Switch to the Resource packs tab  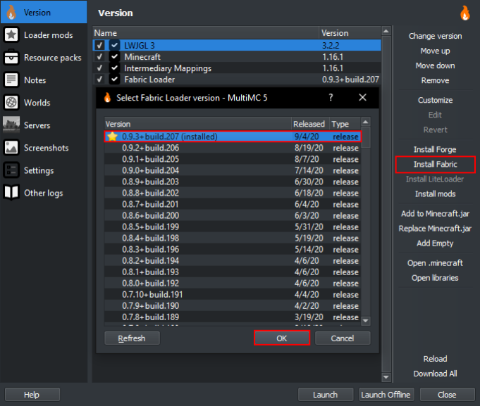(44, 58)
